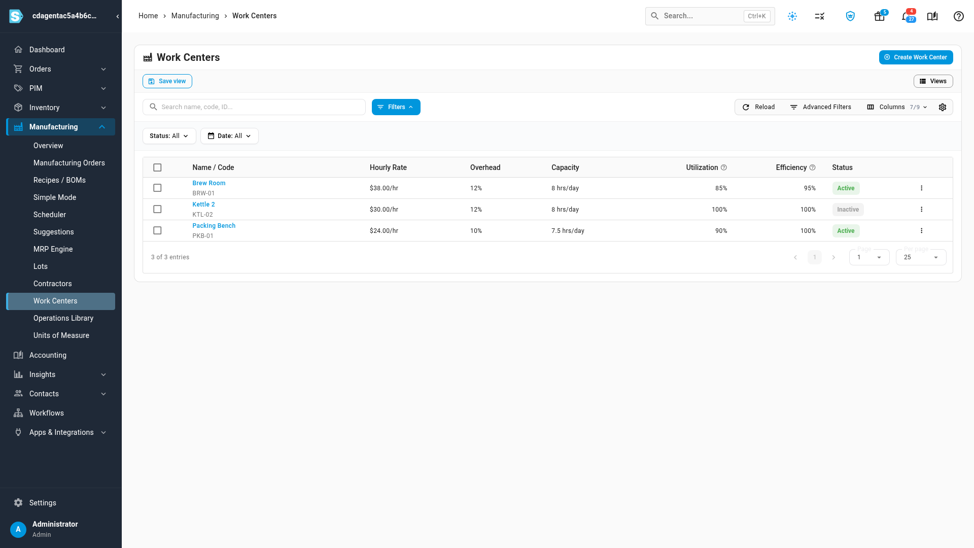Expand the Orders sidebar section
The height and width of the screenshot is (548, 974).
tap(60, 69)
